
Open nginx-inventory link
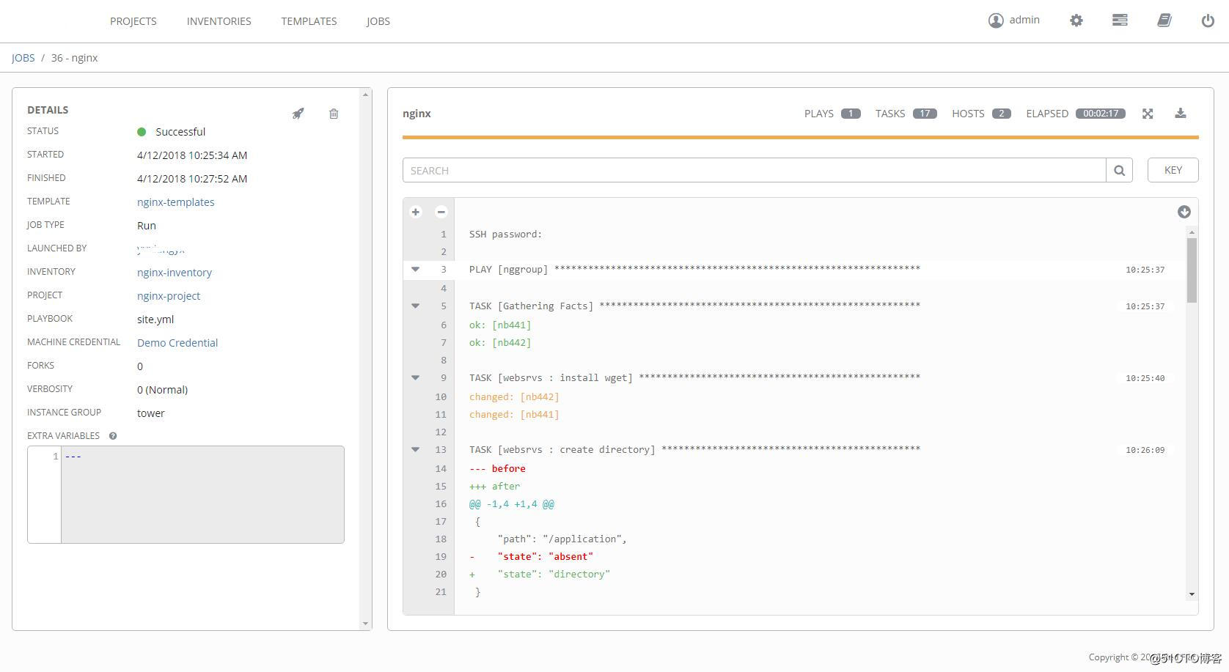[175, 273]
